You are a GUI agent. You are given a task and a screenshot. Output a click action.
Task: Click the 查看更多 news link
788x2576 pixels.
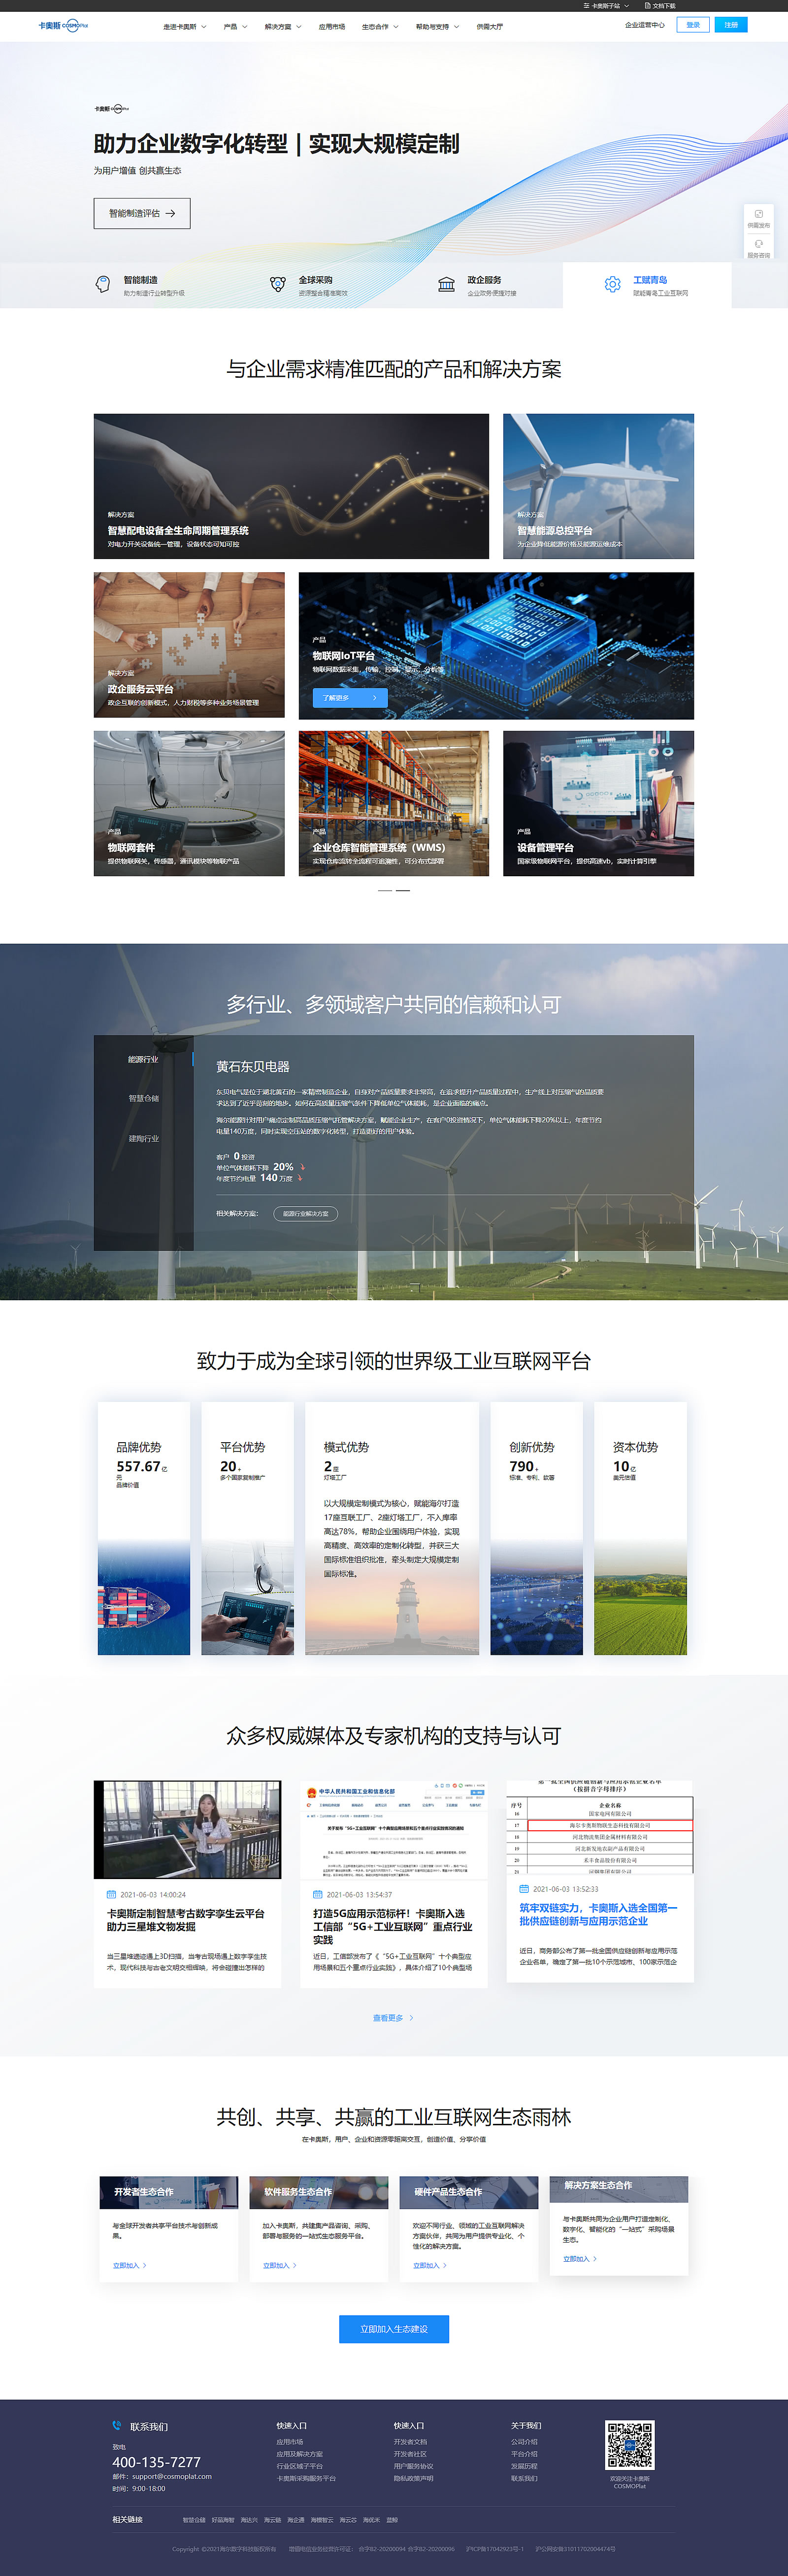point(393,2018)
